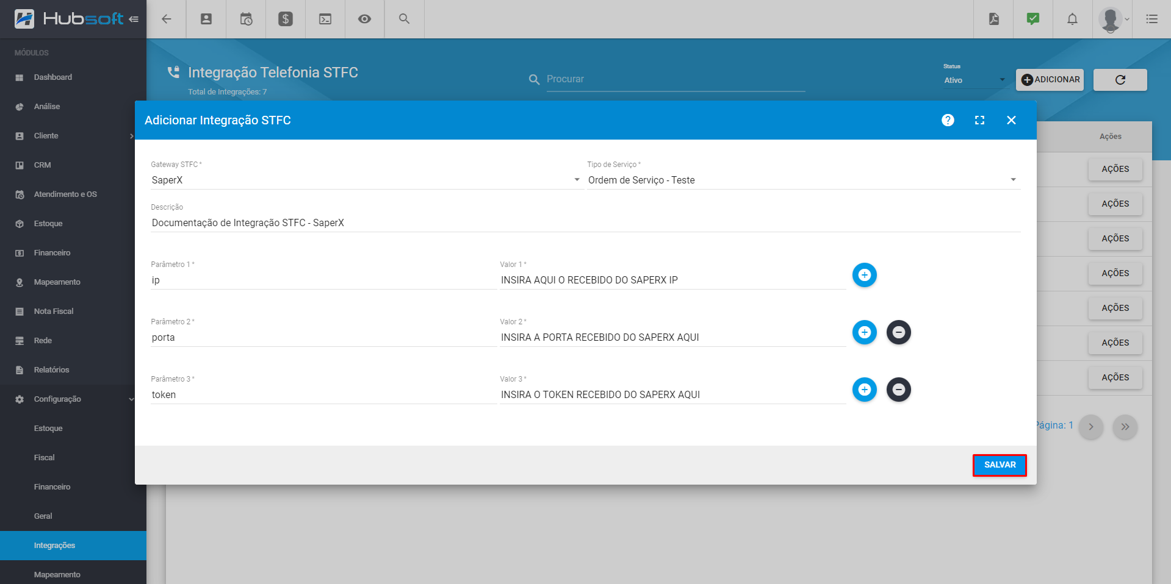The width and height of the screenshot is (1171, 584).
Task: Open the Status Ativo filter dropdown
Action: tap(975, 80)
